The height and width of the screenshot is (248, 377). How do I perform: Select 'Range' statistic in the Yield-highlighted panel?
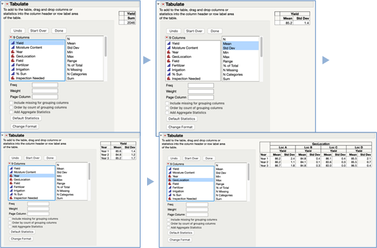(x=72, y=61)
